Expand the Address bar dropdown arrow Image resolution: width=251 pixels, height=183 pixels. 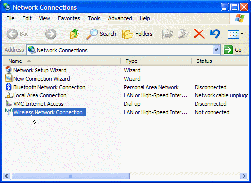click(x=216, y=50)
